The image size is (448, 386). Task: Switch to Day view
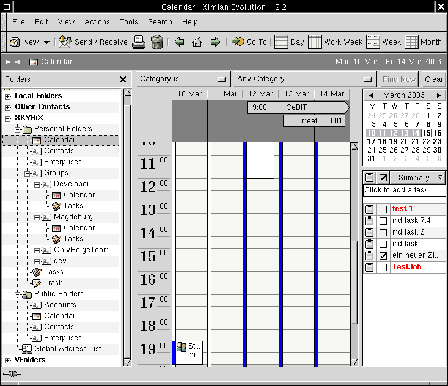289,42
